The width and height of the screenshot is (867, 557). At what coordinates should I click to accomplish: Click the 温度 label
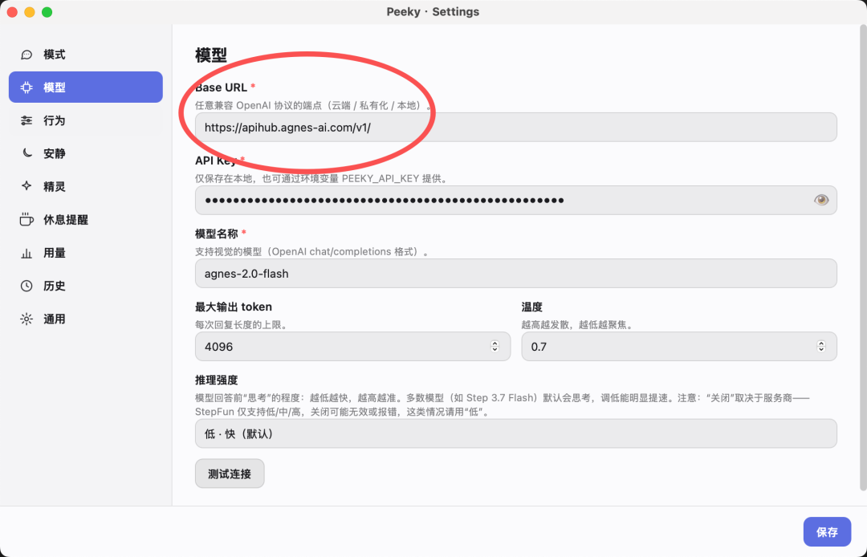click(x=532, y=307)
